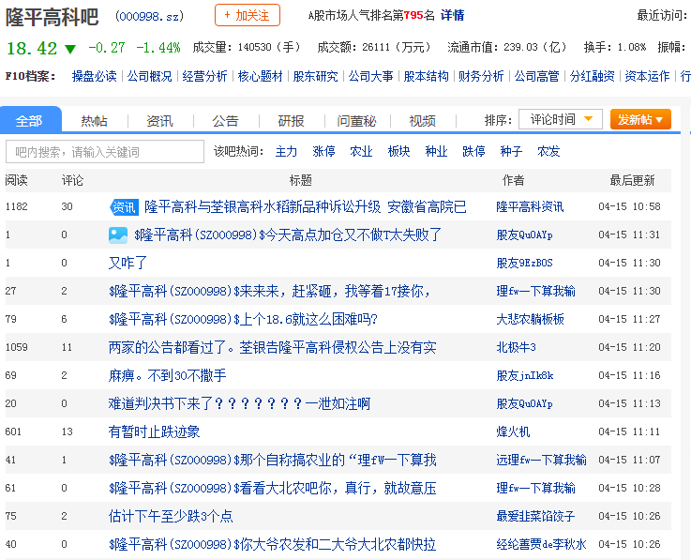Open F10 股东研究 link
The width and height of the screenshot is (691, 560).
316,76
